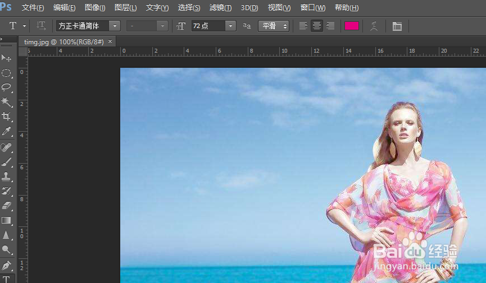Select the Crop tool
The image size is (486, 283).
point(6,117)
